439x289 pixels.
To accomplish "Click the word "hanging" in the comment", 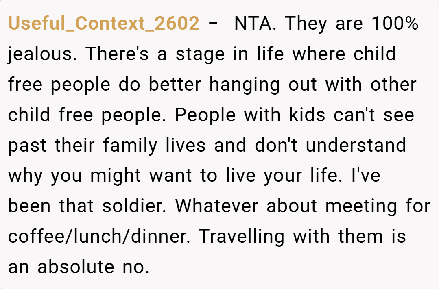I will tap(244, 85).
